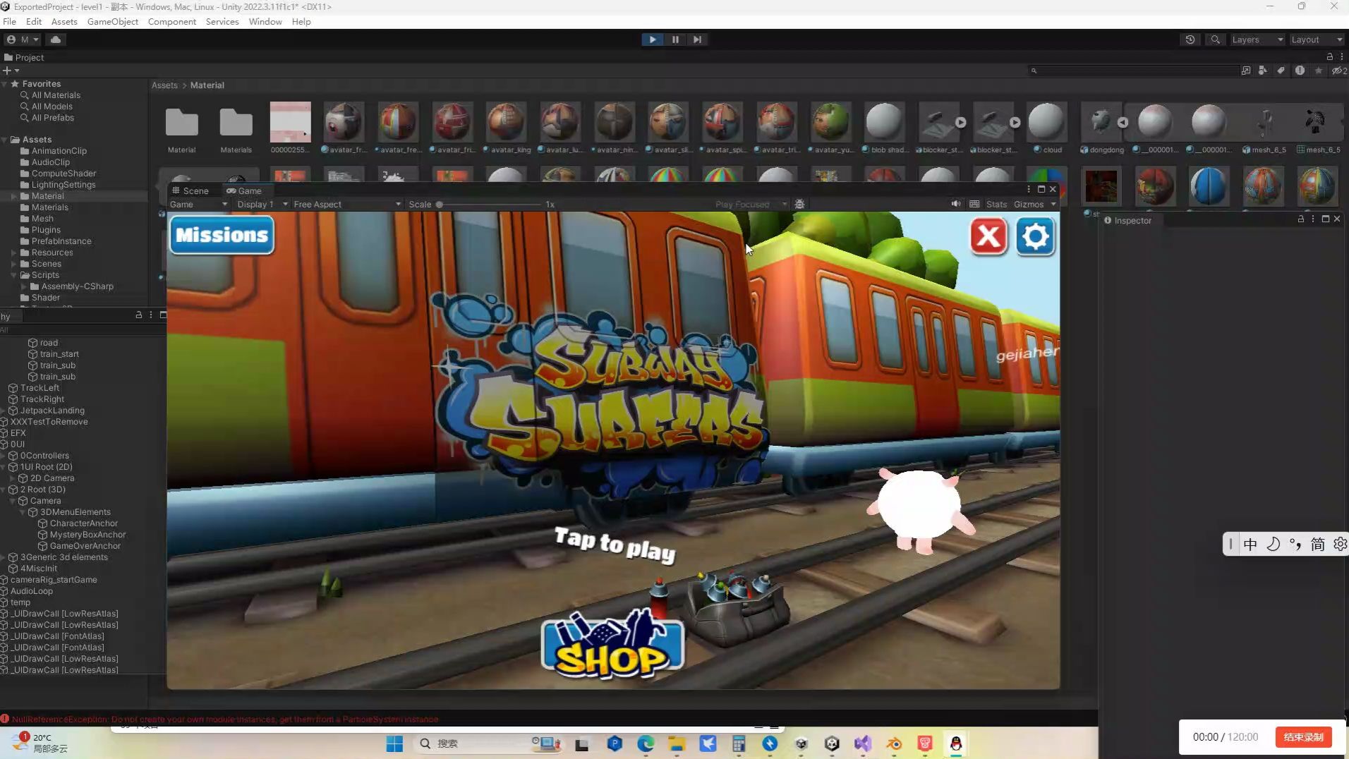Expand the Resources folder

(14, 253)
